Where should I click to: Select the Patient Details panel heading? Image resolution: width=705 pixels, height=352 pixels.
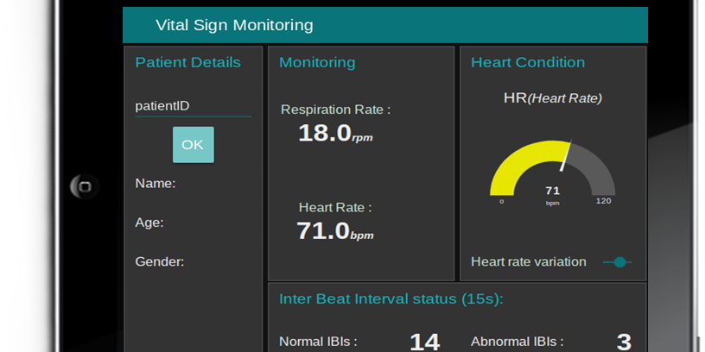(187, 62)
